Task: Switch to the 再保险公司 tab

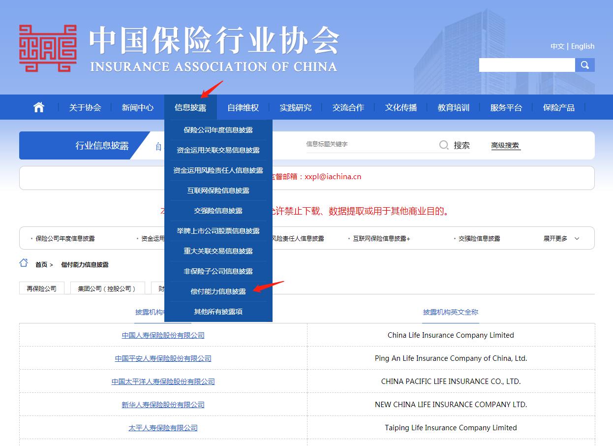Action: [x=41, y=287]
